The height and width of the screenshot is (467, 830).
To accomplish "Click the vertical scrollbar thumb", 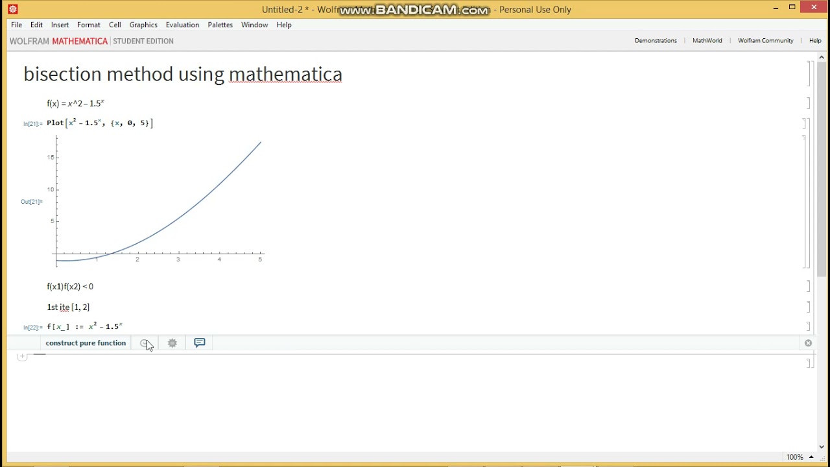I will [822, 171].
